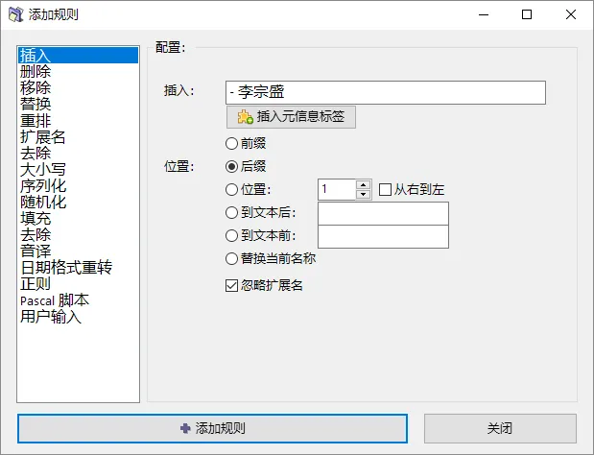The width and height of the screenshot is (594, 455).
Task: Click the star icon on 插入元信息标签 button
Action: [245, 117]
